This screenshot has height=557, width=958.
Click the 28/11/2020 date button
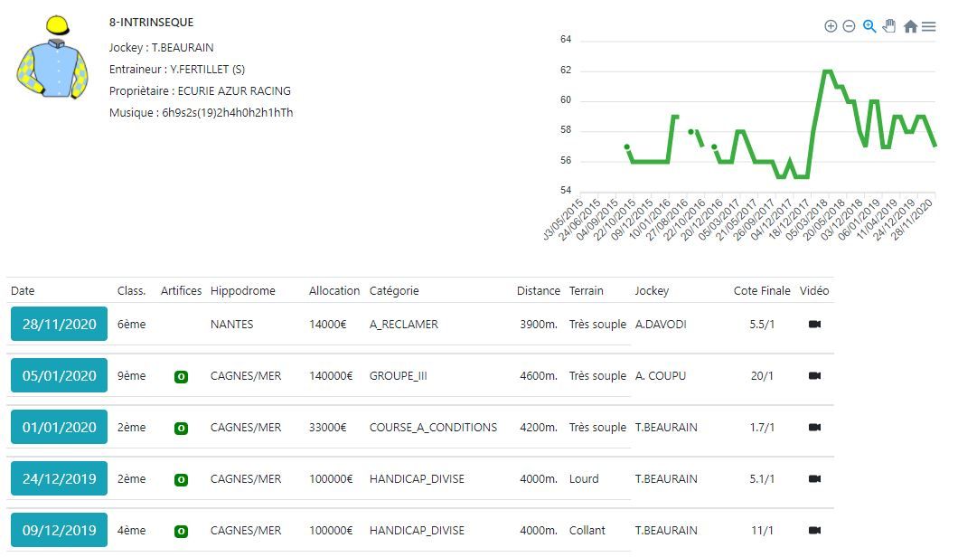click(x=59, y=325)
